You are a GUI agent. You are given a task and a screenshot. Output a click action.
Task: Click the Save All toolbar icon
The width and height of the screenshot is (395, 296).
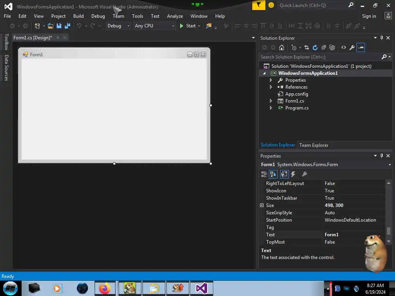[68, 26]
